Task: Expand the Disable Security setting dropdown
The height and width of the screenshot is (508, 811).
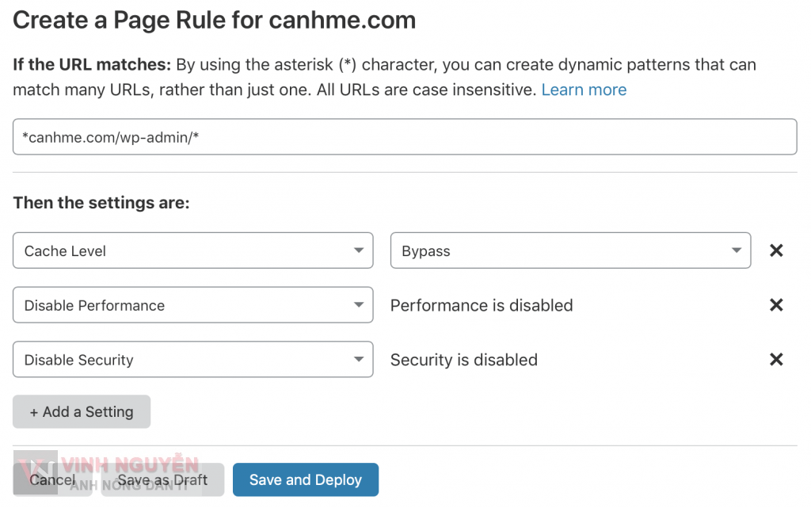Action: click(x=192, y=360)
